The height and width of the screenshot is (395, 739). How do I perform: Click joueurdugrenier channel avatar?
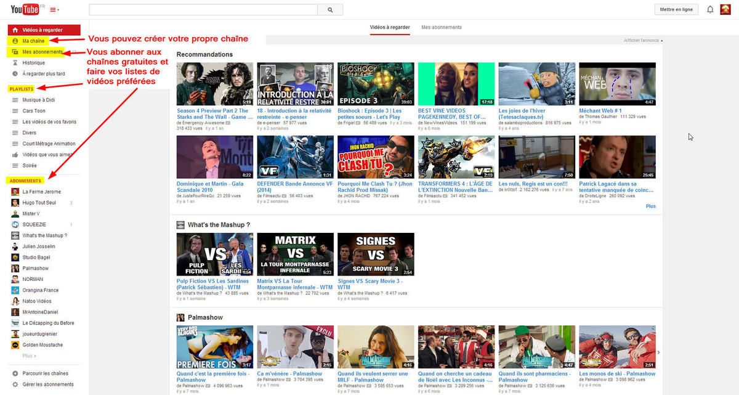click(15, 334)
